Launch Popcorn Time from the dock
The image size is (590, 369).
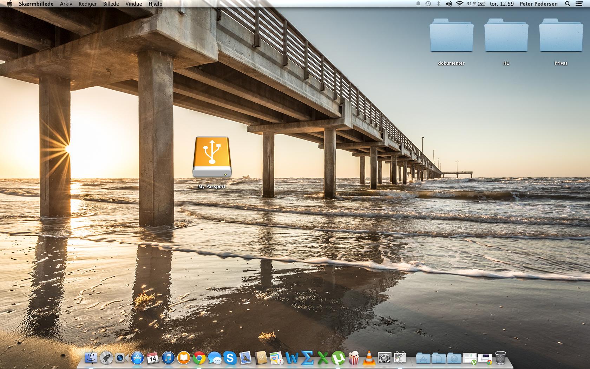pos(353,358)
